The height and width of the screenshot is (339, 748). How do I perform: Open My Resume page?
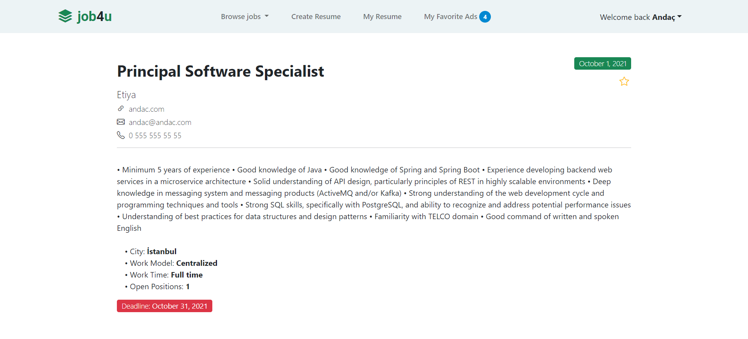coord(382,16)
